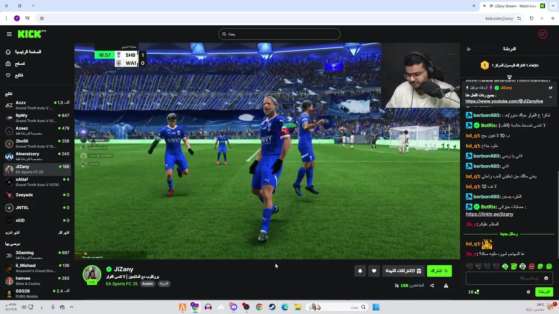
Task: Select the JiZany Stream browser tab
Action: click(513, 6)
